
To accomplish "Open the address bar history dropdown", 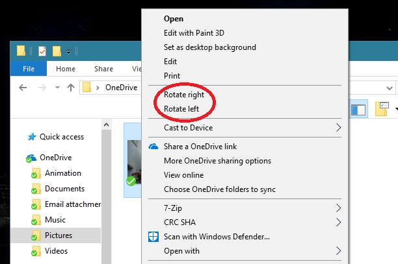I will tap(390, 88).
